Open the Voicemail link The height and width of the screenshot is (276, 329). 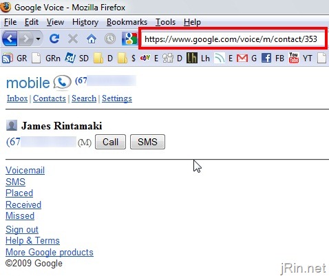pyautogui.click(x=25, y=170)
